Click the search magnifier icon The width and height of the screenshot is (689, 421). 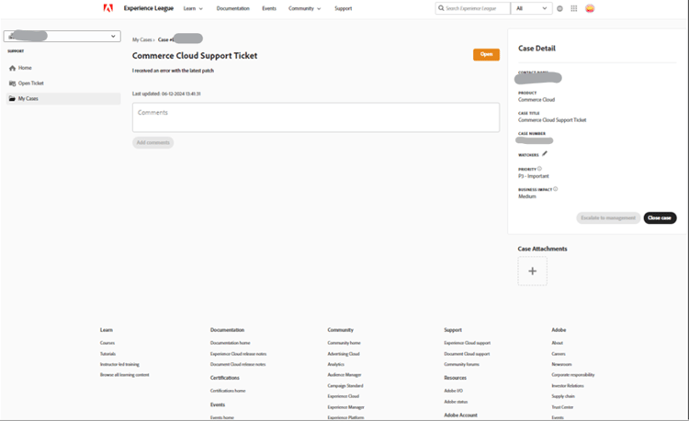click(441, 8)
